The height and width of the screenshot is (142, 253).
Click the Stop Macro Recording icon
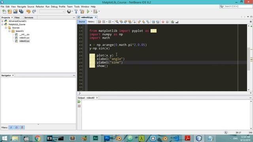point(167,22)
